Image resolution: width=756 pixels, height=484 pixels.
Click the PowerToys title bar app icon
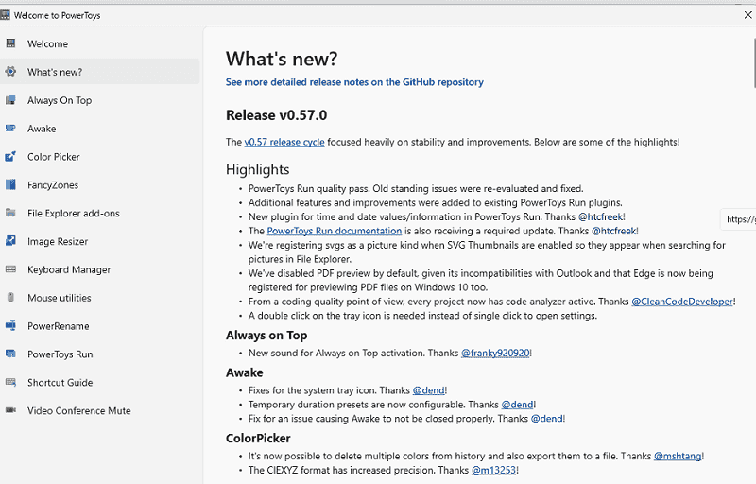(5, 15)
